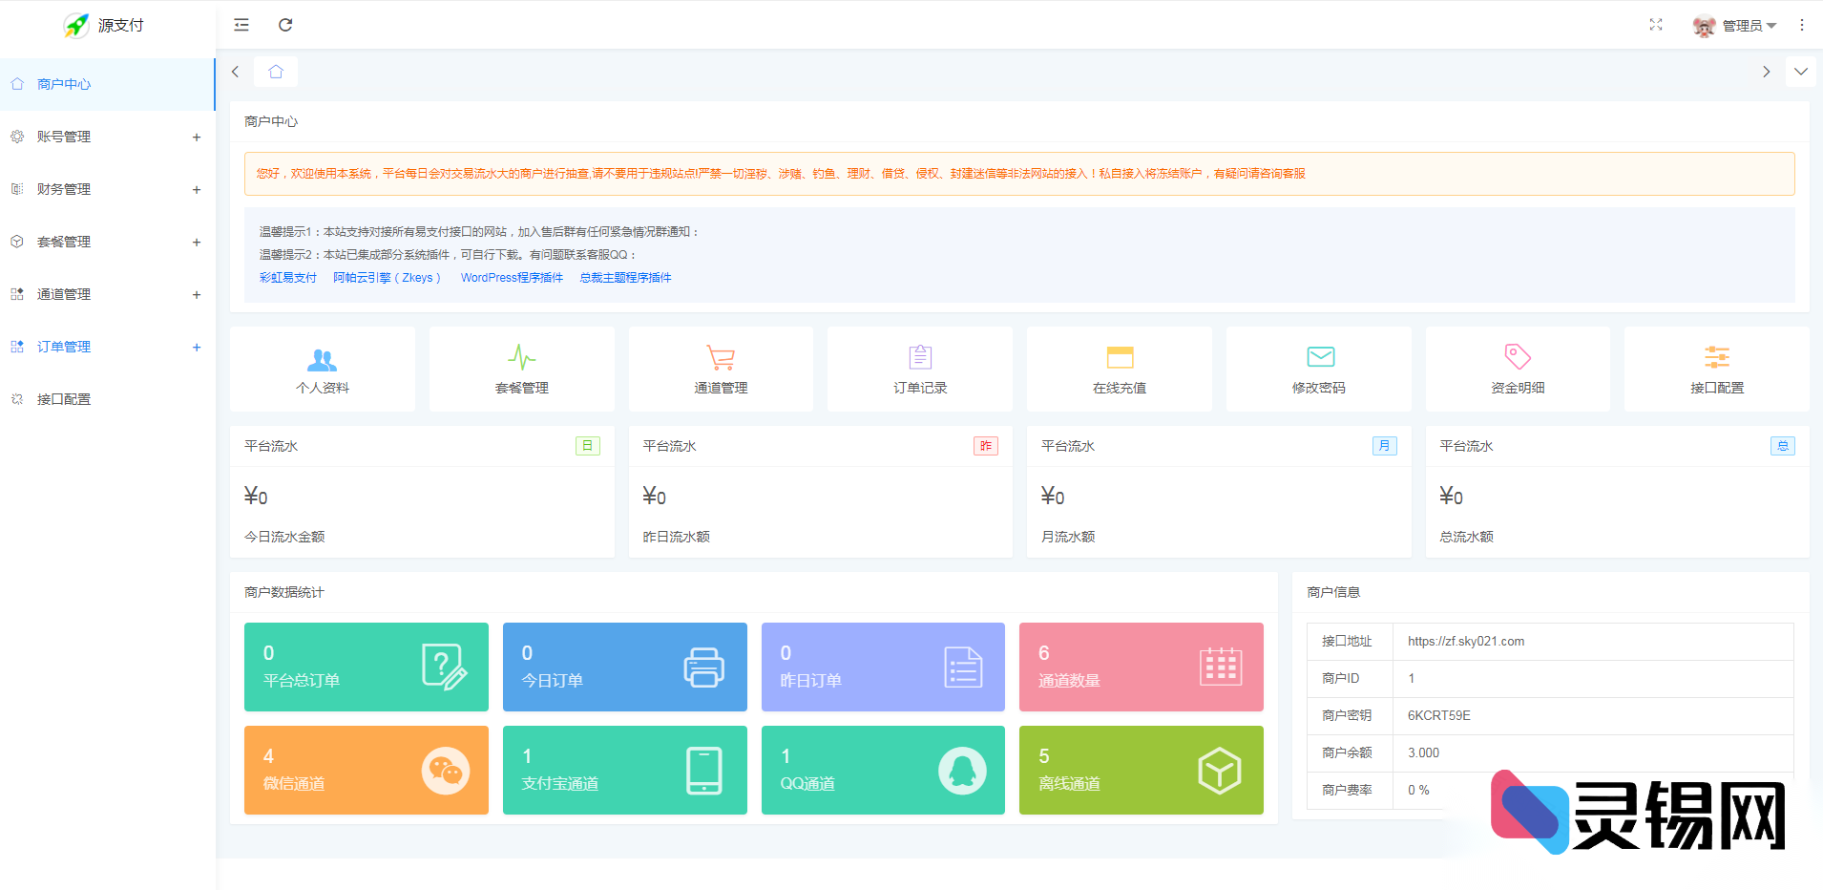The image size is (1823, 890).
Task: Click the home breadcrumb icon
Action: (x=276, y=71)
